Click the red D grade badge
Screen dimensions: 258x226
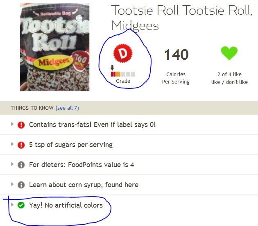coord(123,53)
